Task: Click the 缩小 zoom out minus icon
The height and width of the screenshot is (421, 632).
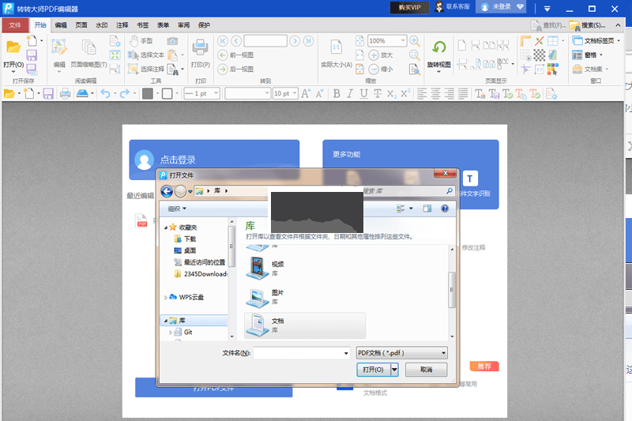Action: tap(374, 69)
